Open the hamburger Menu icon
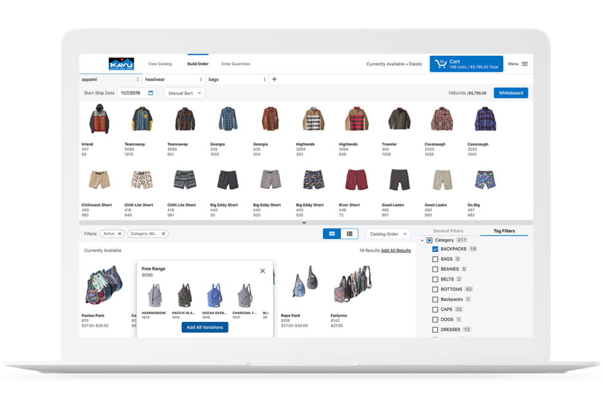This screenshot has width=603, height=405. (525, 63)
